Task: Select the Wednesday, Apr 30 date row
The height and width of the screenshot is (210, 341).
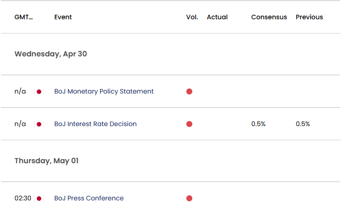Action: [171, 54]
